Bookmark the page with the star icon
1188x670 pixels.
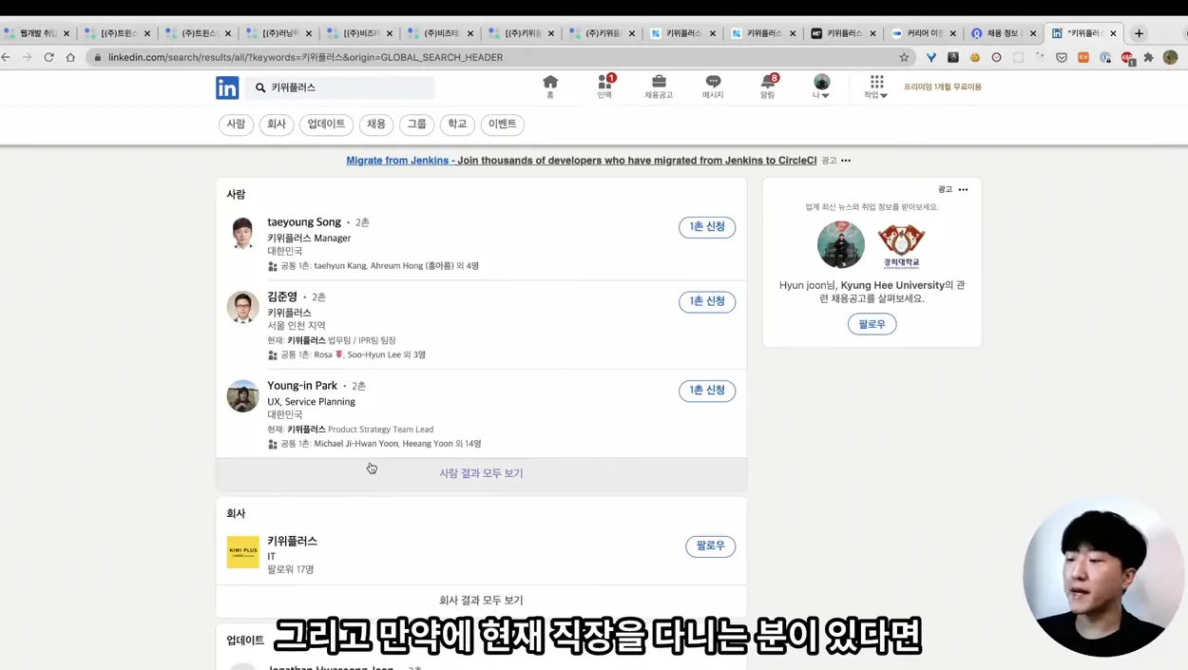(904, 57)
